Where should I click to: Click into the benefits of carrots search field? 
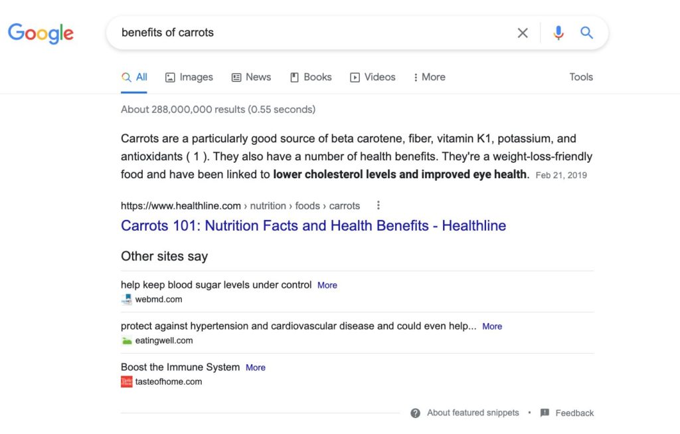[312, 33]
